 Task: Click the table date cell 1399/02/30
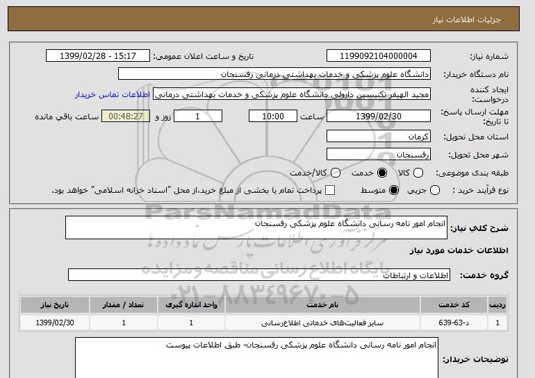click(55, 323)
